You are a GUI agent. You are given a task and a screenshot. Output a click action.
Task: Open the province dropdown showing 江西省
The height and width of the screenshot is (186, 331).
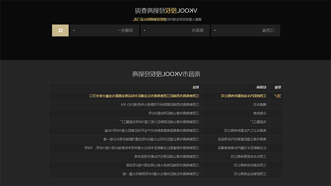[245, 30]
